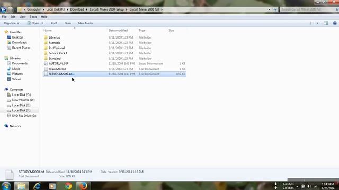Click Favorites in navigation pane
Image resolution: width=339 pixels, height=190 pixels.
tap(15, 32)
